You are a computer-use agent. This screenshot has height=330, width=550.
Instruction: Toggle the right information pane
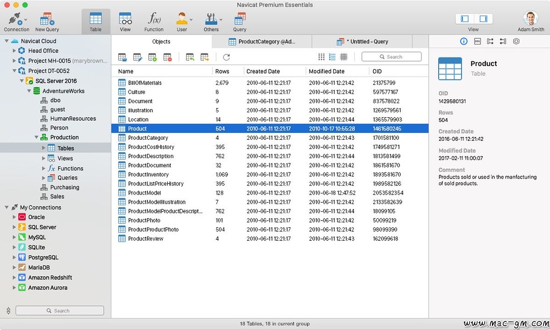click(x=483, y=19)
